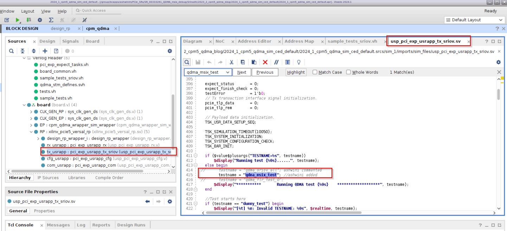Viewport: 507px width, 231px height.
Task: Collapse the Verilog Header sources group
Action: click(24, 58)
